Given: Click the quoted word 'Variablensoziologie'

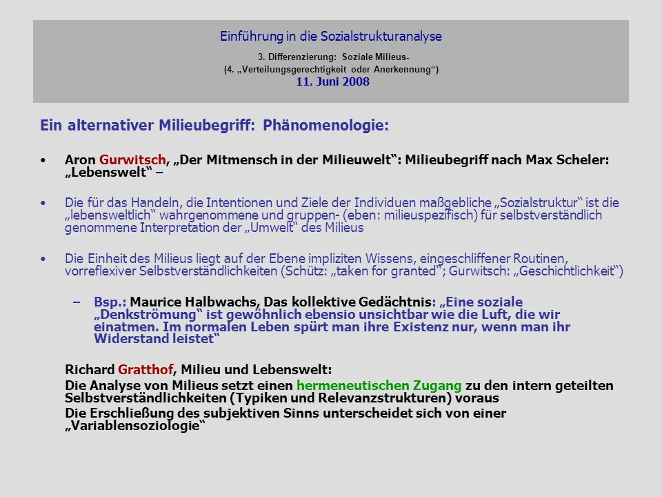Looking at the screenshot, I should pyautogui.click(x=135, y=426).
